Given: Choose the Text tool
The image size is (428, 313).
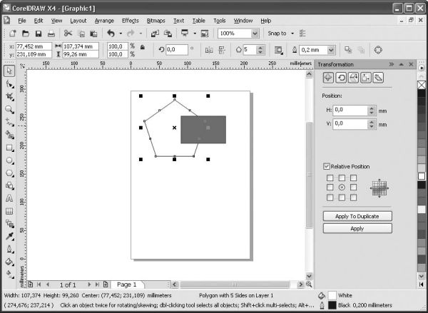Looking at the screenshot, I should (9, 198).
